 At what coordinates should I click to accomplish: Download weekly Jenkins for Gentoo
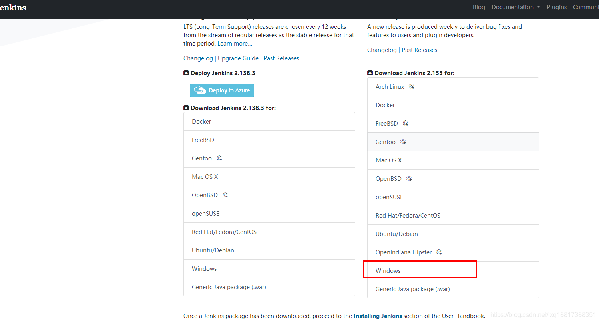(x=453, y=142)
